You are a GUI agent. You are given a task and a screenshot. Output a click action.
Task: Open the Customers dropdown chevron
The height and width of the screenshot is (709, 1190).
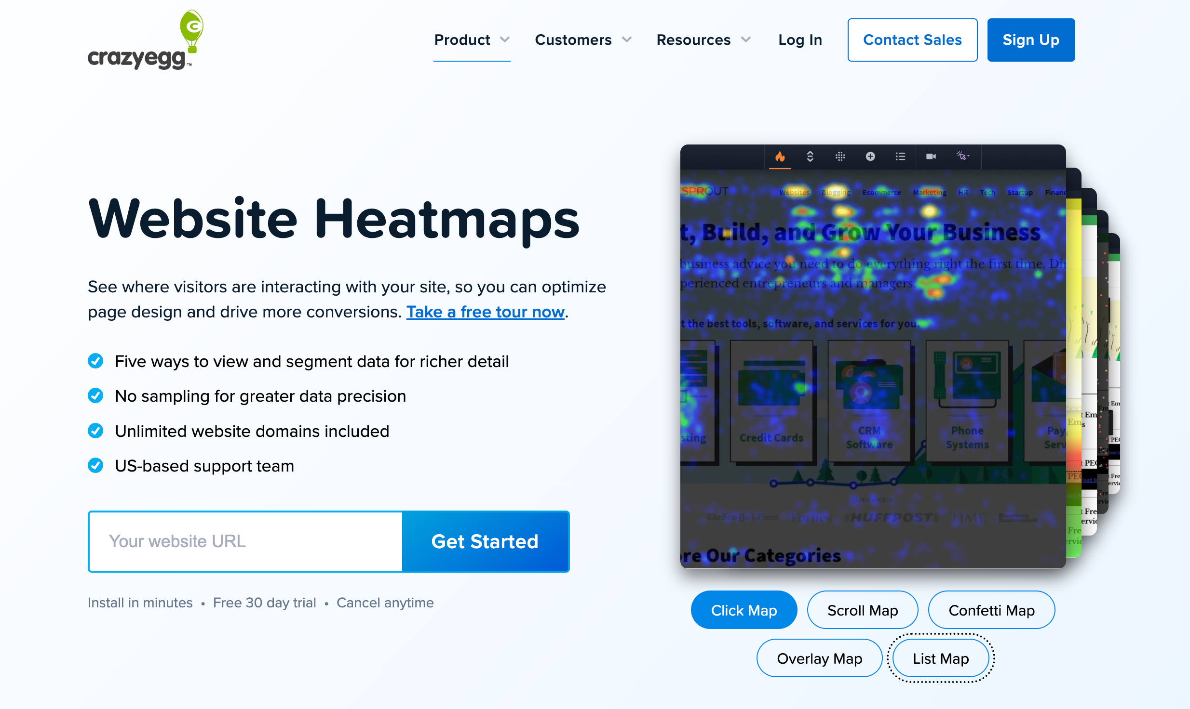point(626,40)
